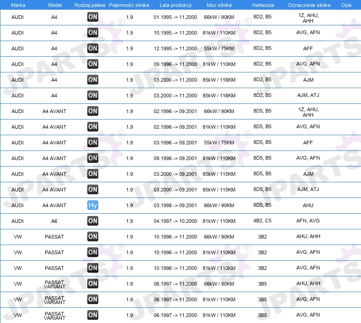Click the VW brand cell in the AHU, AHH 3B2 row
This screenshot has width=361, height=323.
(18, 237)
